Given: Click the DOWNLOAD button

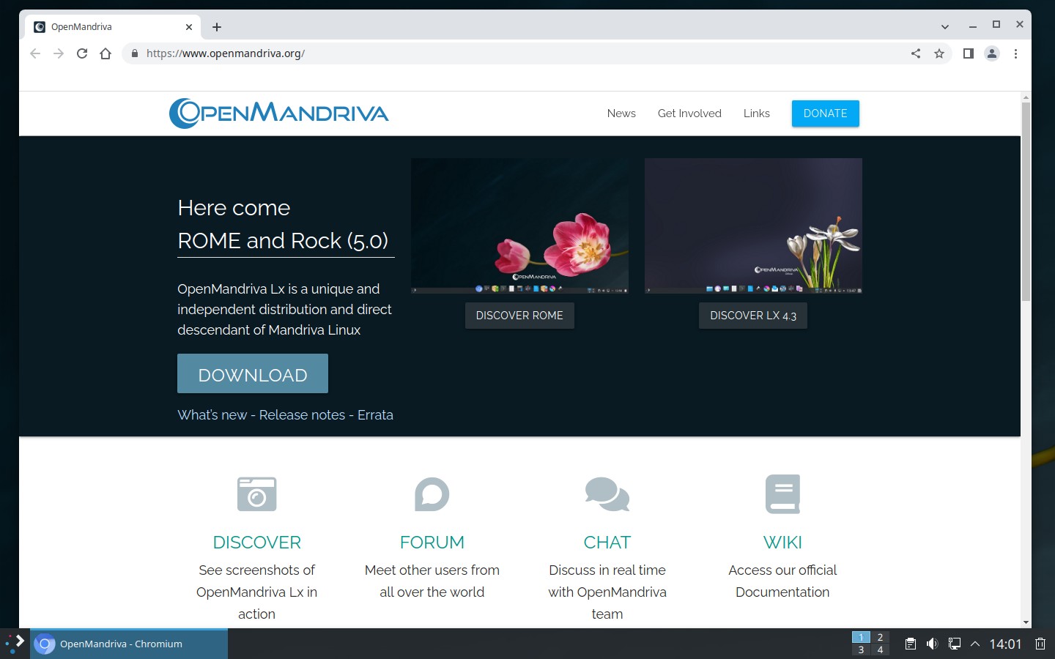Looking at the screenshot, I should [253, 374].
